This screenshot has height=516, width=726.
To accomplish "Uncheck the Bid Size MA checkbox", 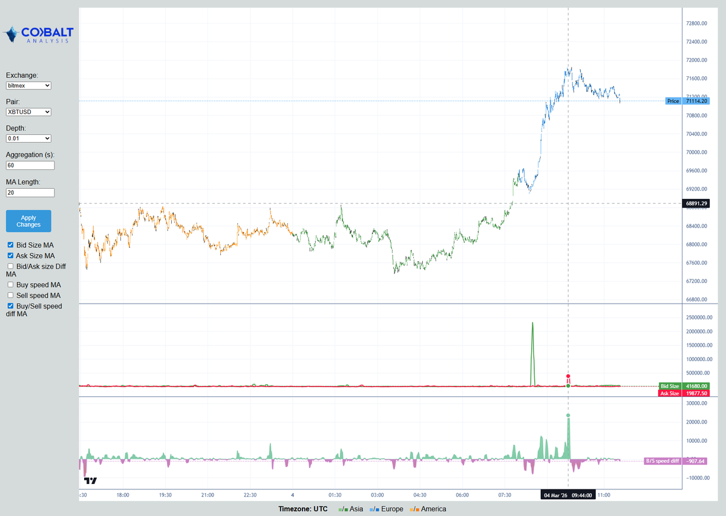I will click(10, 245).
